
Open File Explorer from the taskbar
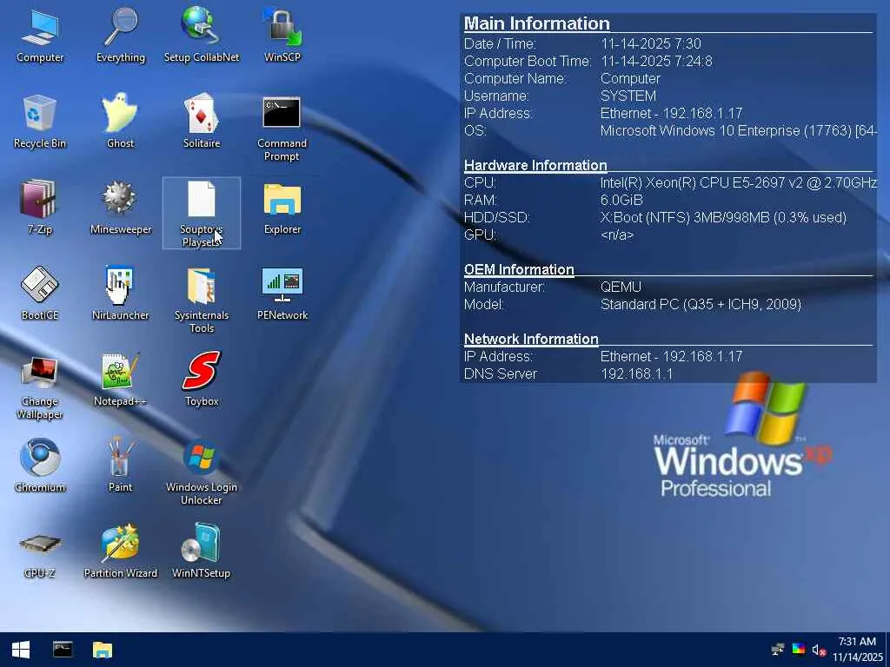103,650
